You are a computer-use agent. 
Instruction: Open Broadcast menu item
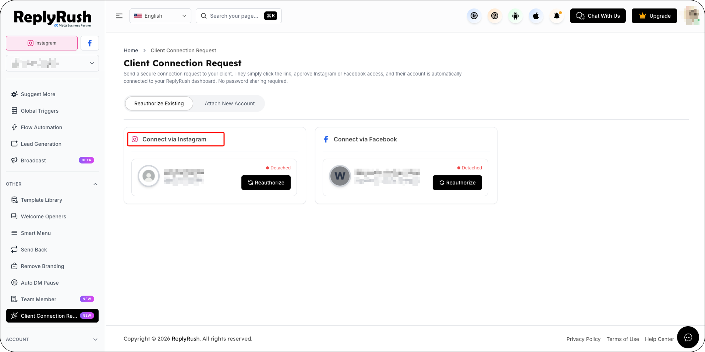[53, 161]
